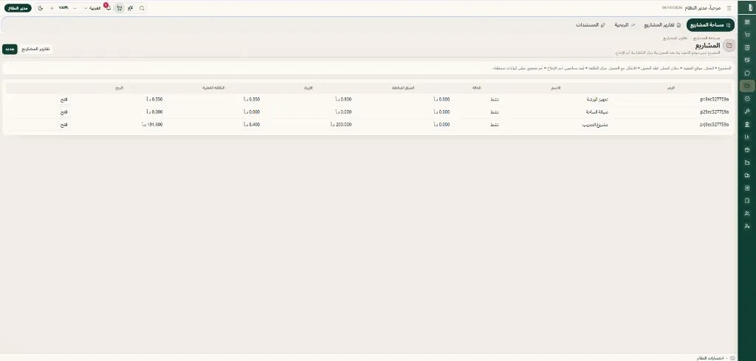Open the chat bubble icon in sidebar
Screen dimensions: 756x361
coord(747,73)
